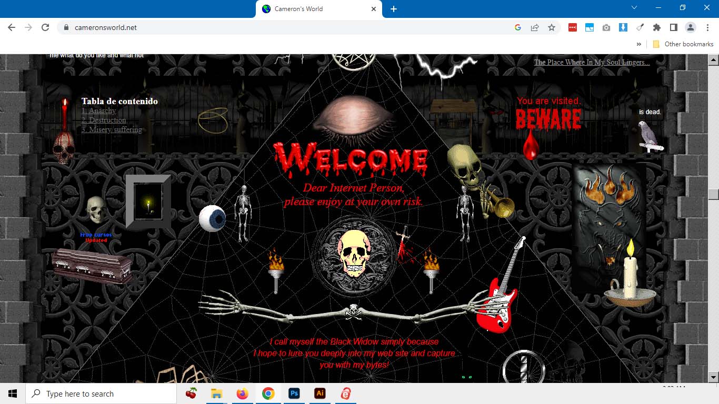Launch Illustrator from the taskbar
719x404 pixels.
tap(319, 393)
